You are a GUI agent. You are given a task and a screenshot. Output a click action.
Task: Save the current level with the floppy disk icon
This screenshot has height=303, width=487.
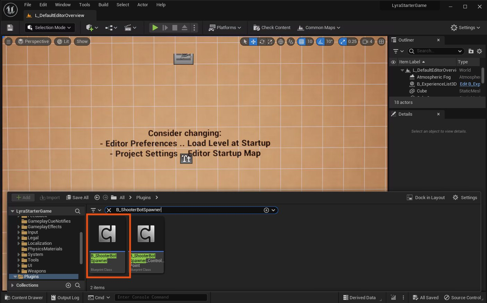click(10, 28)
